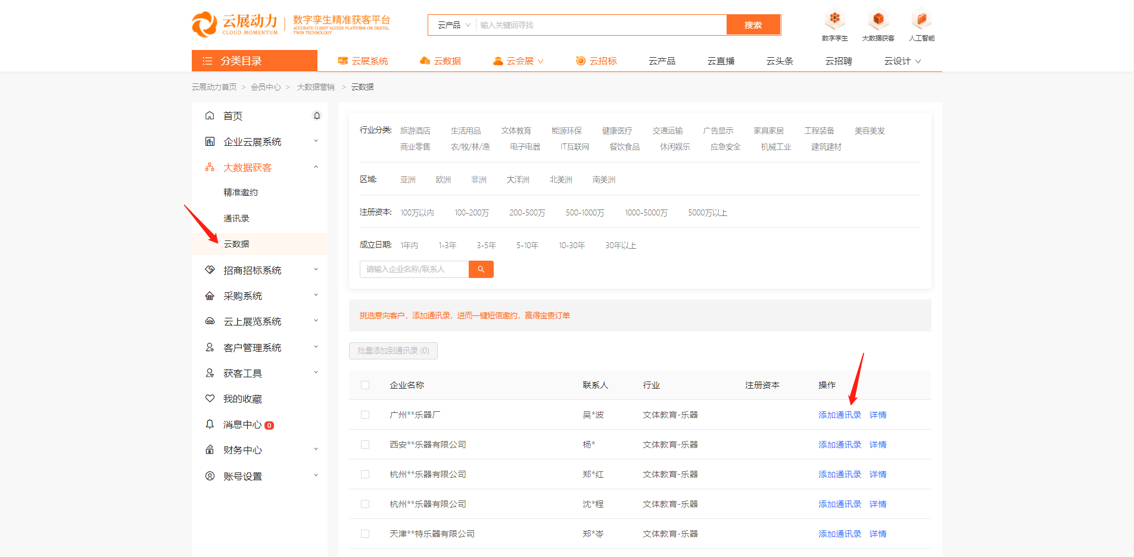Open 消息中心 via its bell icon
The image size is (1134, 557).
coord(209,424)
